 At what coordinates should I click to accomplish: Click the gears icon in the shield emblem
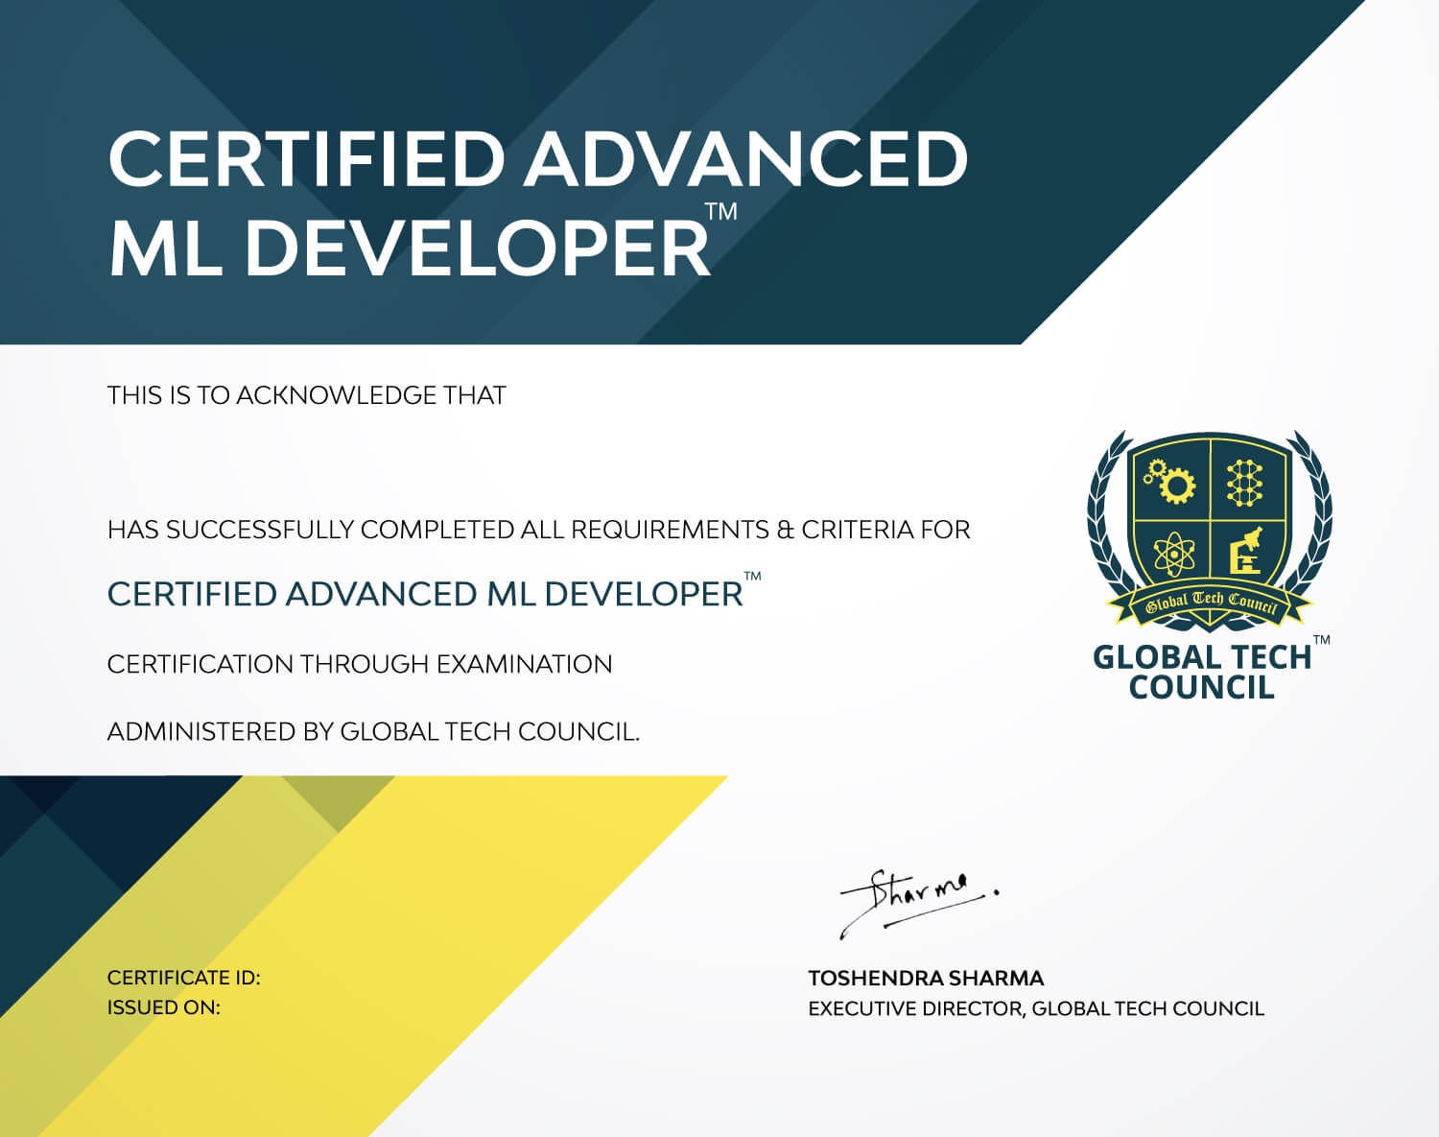tap(1170, 481)
